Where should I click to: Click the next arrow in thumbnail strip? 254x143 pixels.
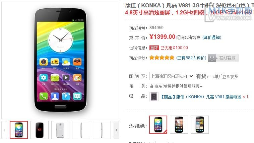tap(116, 130)
